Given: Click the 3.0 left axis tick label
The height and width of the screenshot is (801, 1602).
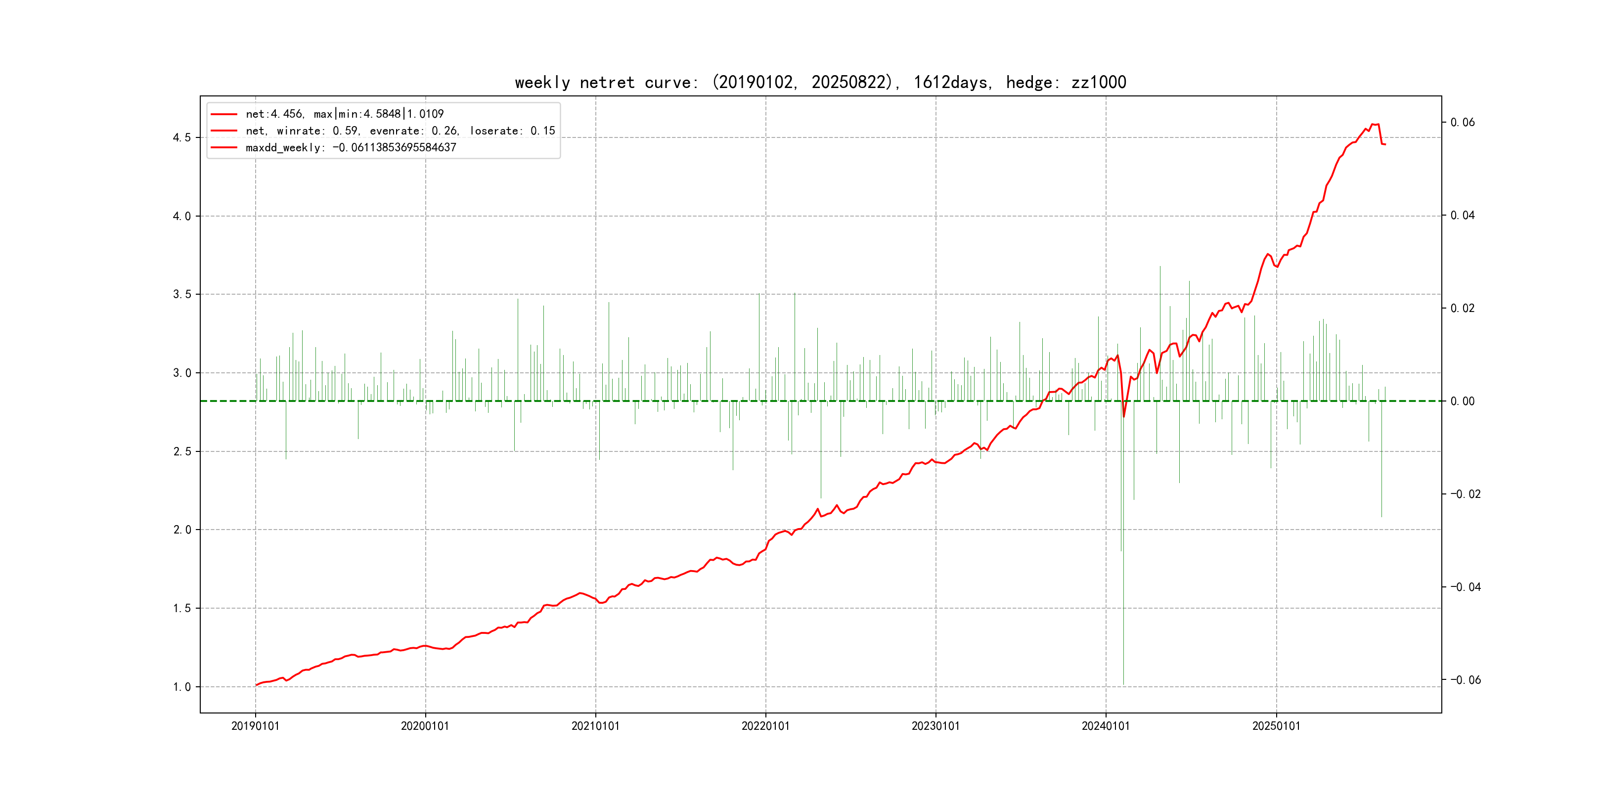Looking at the screenshot, I should pos(181,372).
